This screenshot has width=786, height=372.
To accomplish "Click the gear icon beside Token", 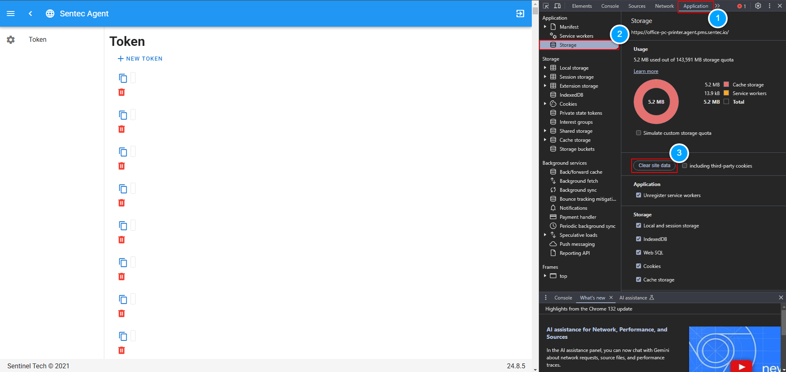I will pos(11,40).
